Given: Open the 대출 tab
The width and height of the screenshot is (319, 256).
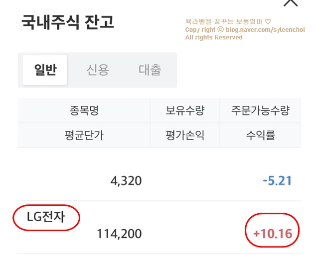Looking at the screenshot, I should point(150,70).
